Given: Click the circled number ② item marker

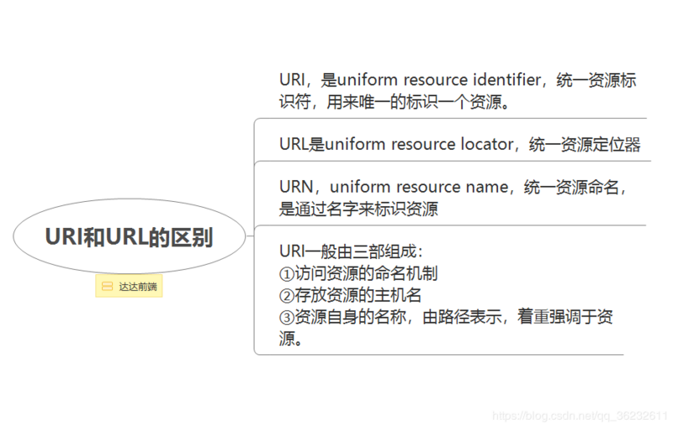Looking at the screenshot, I should [286, 296].
